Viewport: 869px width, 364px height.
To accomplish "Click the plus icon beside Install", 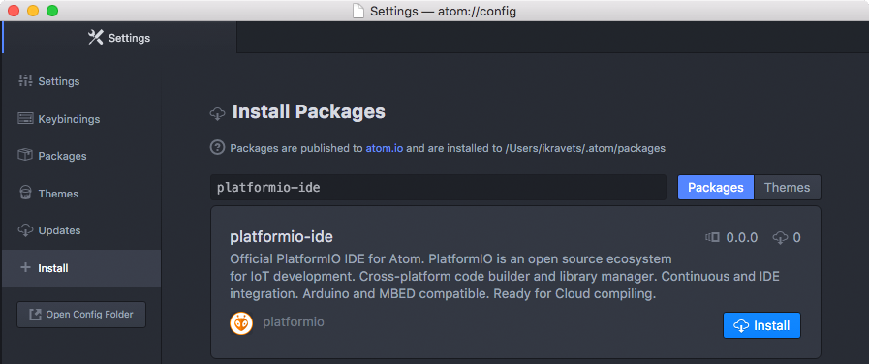I will (x=25, y=267).
